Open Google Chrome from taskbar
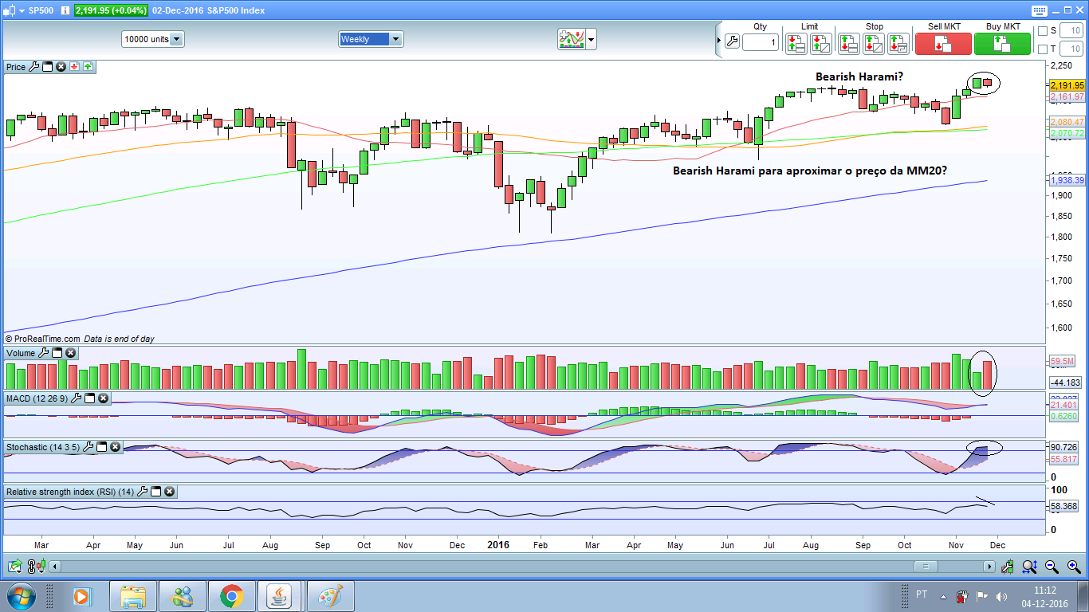 tap(232, 596)
